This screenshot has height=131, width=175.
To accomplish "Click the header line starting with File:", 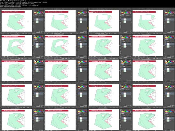I will click(x=14, y=1).
